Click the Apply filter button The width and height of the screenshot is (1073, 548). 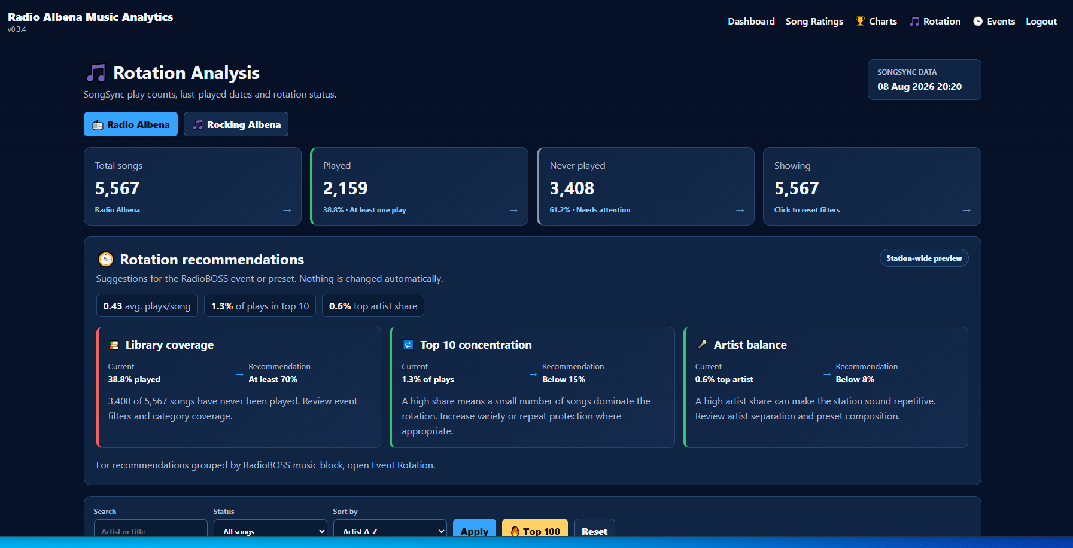tap(475, 529)
